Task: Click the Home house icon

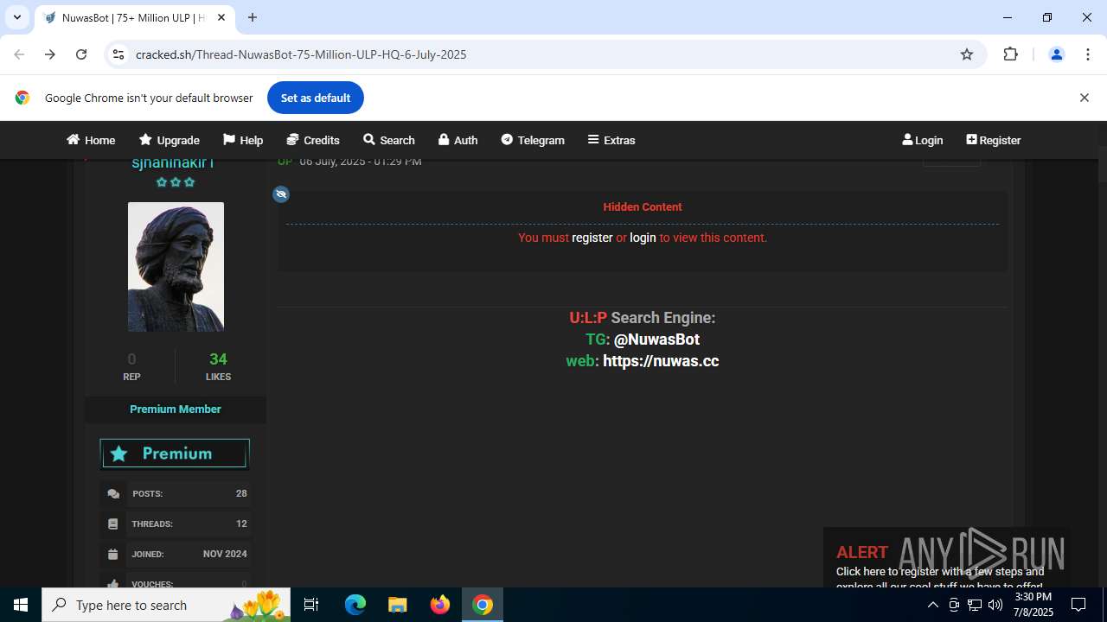Action: click(x=73, y=140)
